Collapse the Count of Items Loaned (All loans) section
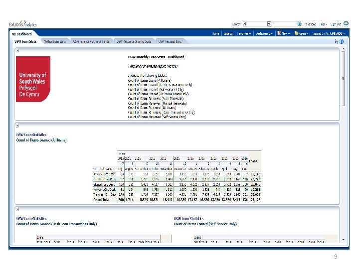359x269 pixels. pyautogui.click(x=17, y=126)
